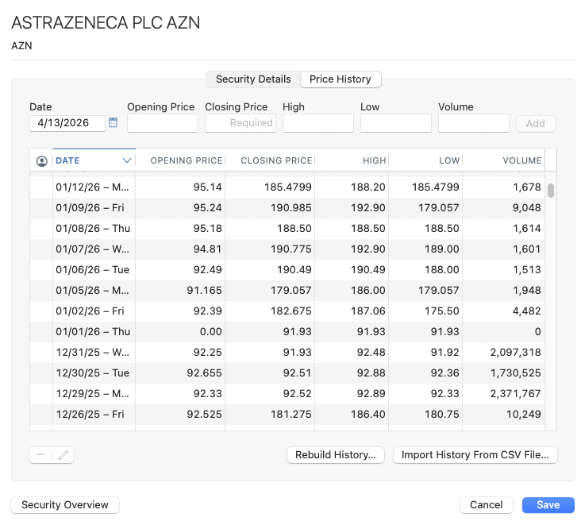
Task: Click Import History From CSV File
Action: tap(475, 455)
